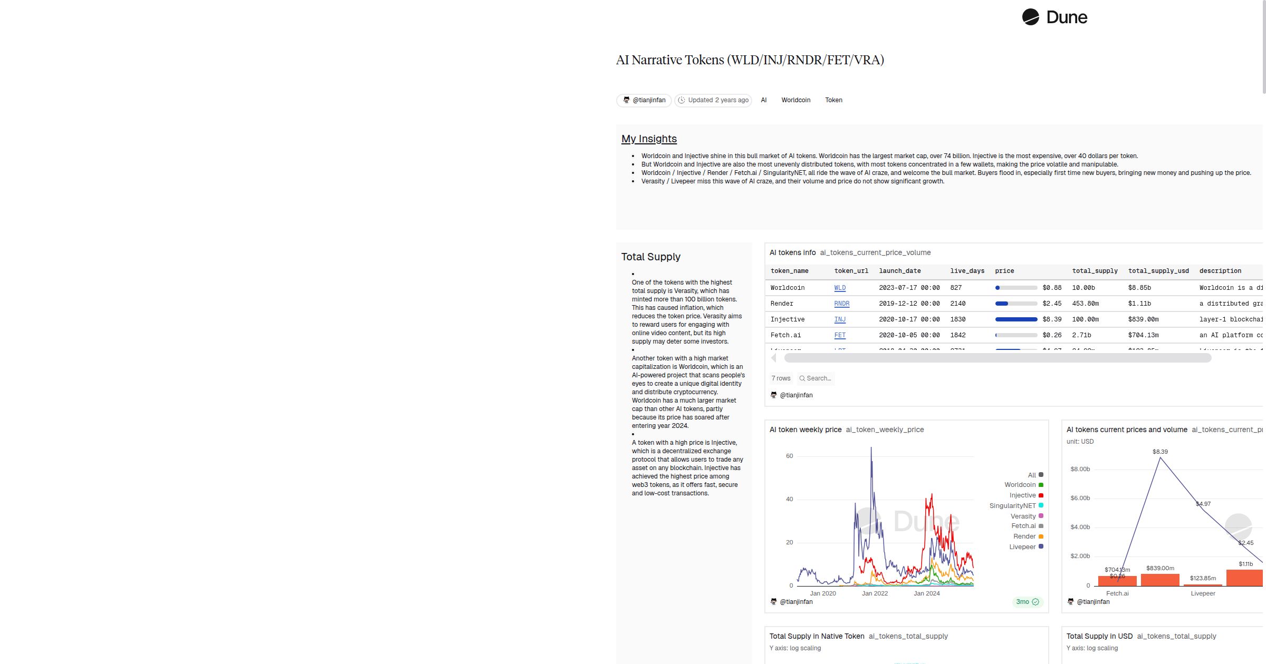Screen dimensions: 1266x664
Task: Sort table by total_supply_usd column header
Action: click(1158, 271)
